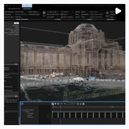Click the Layout grid icon

click(x=107, y=13)
